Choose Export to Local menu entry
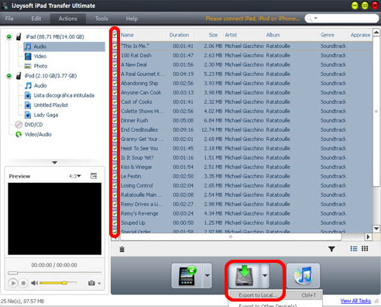381x307 pixels. click(276, 295)
